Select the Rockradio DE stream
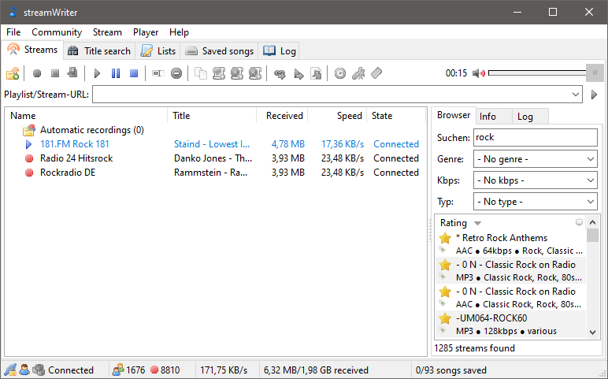 click(68, 173)
